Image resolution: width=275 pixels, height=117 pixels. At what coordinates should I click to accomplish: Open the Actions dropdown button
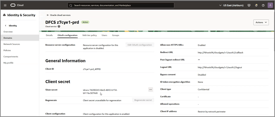[261, 22]
